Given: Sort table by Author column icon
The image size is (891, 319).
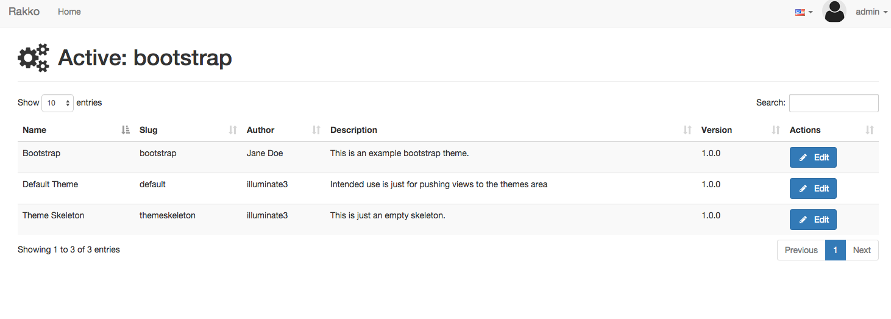Looking at the screenshot, I should (x=316, y=130).
